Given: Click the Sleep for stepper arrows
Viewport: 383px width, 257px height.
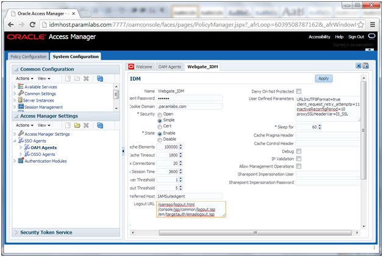Looking at the screenshot, I should point(320,127).
